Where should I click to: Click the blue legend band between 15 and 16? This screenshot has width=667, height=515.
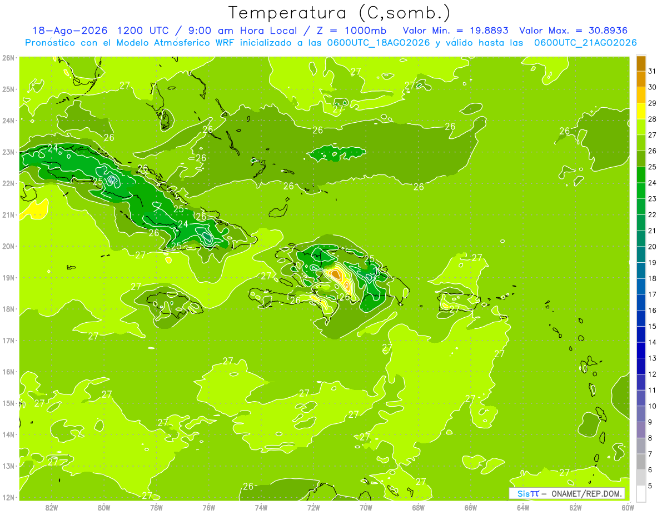point(641,318)
